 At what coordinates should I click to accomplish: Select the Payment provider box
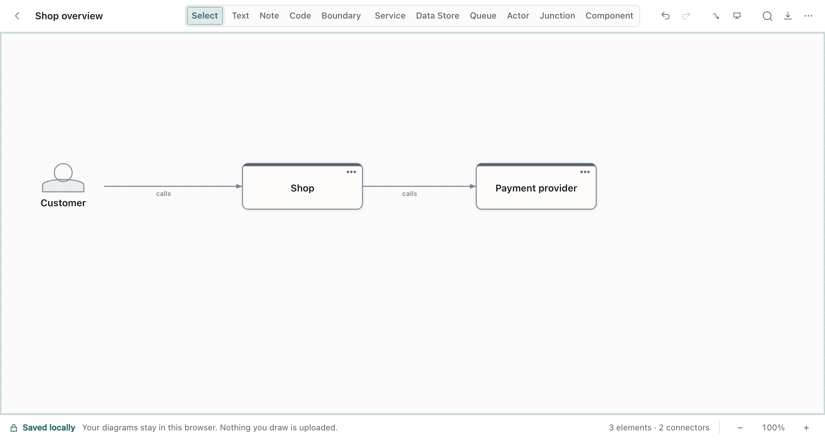(536, 187)
